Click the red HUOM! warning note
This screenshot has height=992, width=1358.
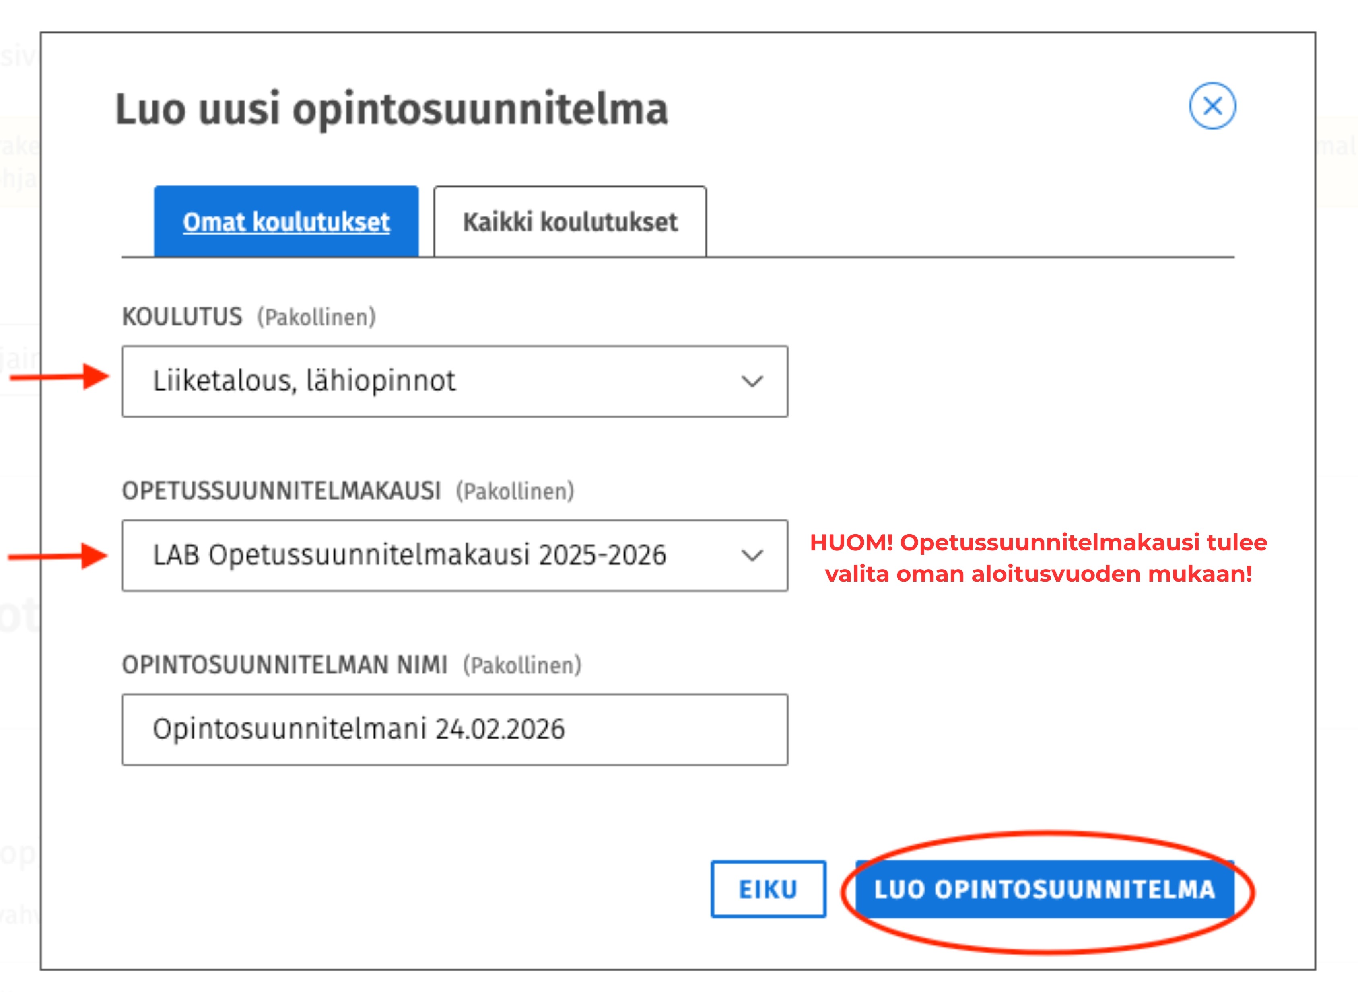point(1039,558)
